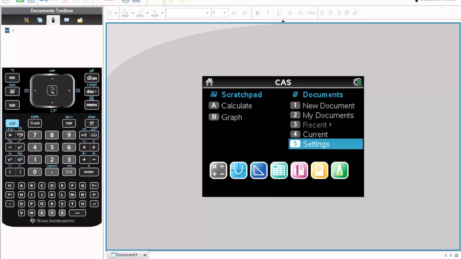Open the Utilities book tab in Toolbox
The width and height of the screenshot is (461, 259).
click(x=67, y=20)
